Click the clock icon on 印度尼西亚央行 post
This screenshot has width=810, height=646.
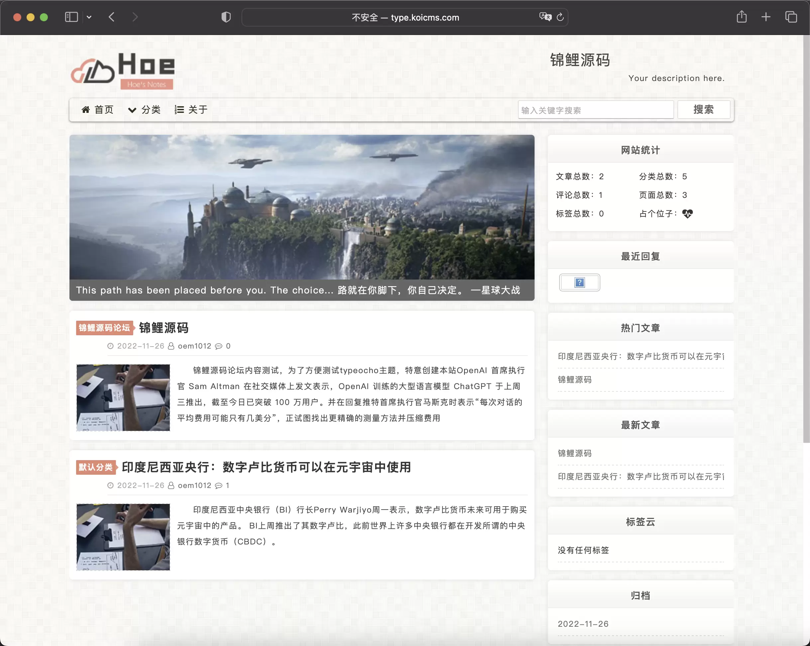(110, 485)
